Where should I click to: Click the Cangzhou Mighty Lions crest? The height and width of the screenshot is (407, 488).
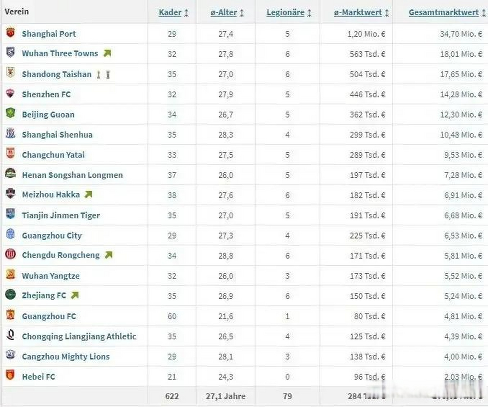(10, 355)
